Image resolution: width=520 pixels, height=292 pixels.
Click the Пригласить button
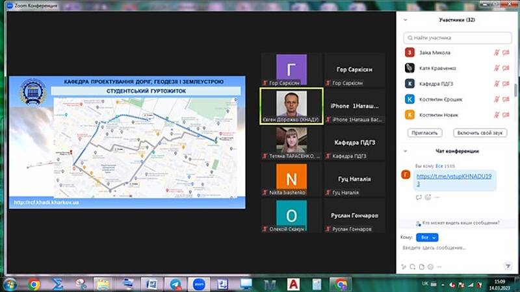(x=426, y=132)
